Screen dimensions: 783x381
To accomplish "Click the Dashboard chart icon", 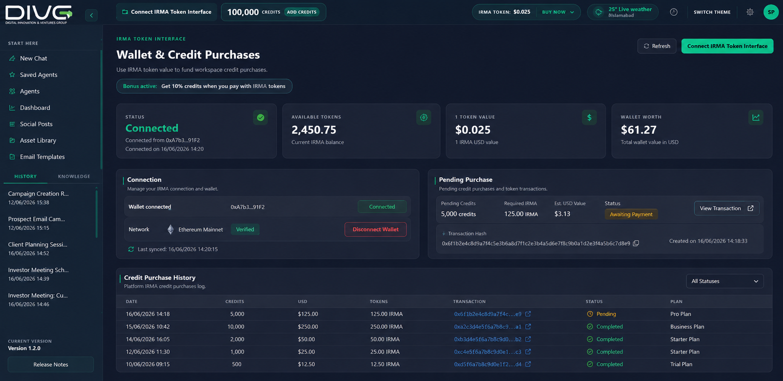I will point(12,108).
